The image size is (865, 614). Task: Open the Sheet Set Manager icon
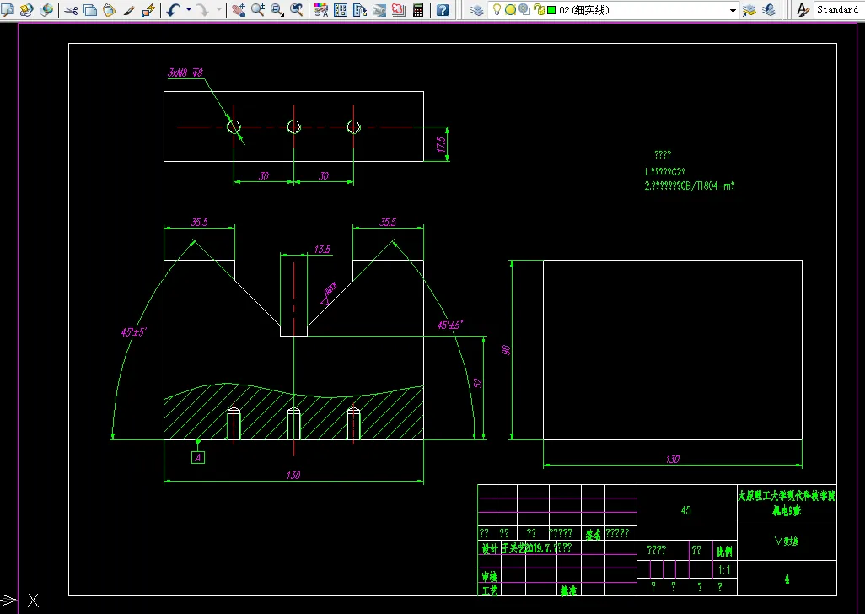click(x=379, y=10)
